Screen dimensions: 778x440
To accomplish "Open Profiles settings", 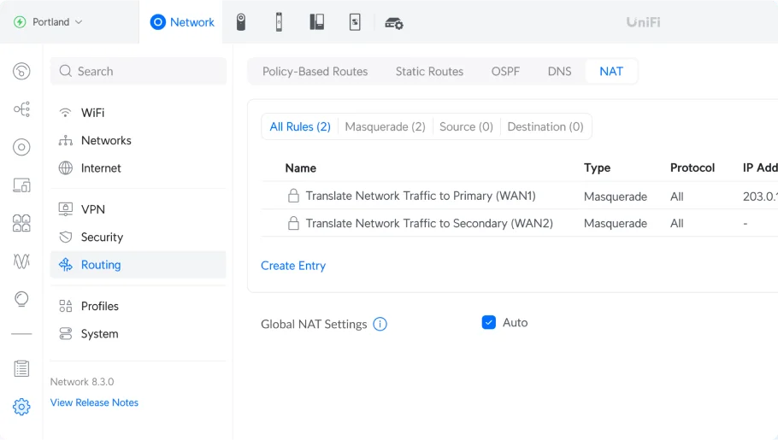I will [x=138, y=306].
